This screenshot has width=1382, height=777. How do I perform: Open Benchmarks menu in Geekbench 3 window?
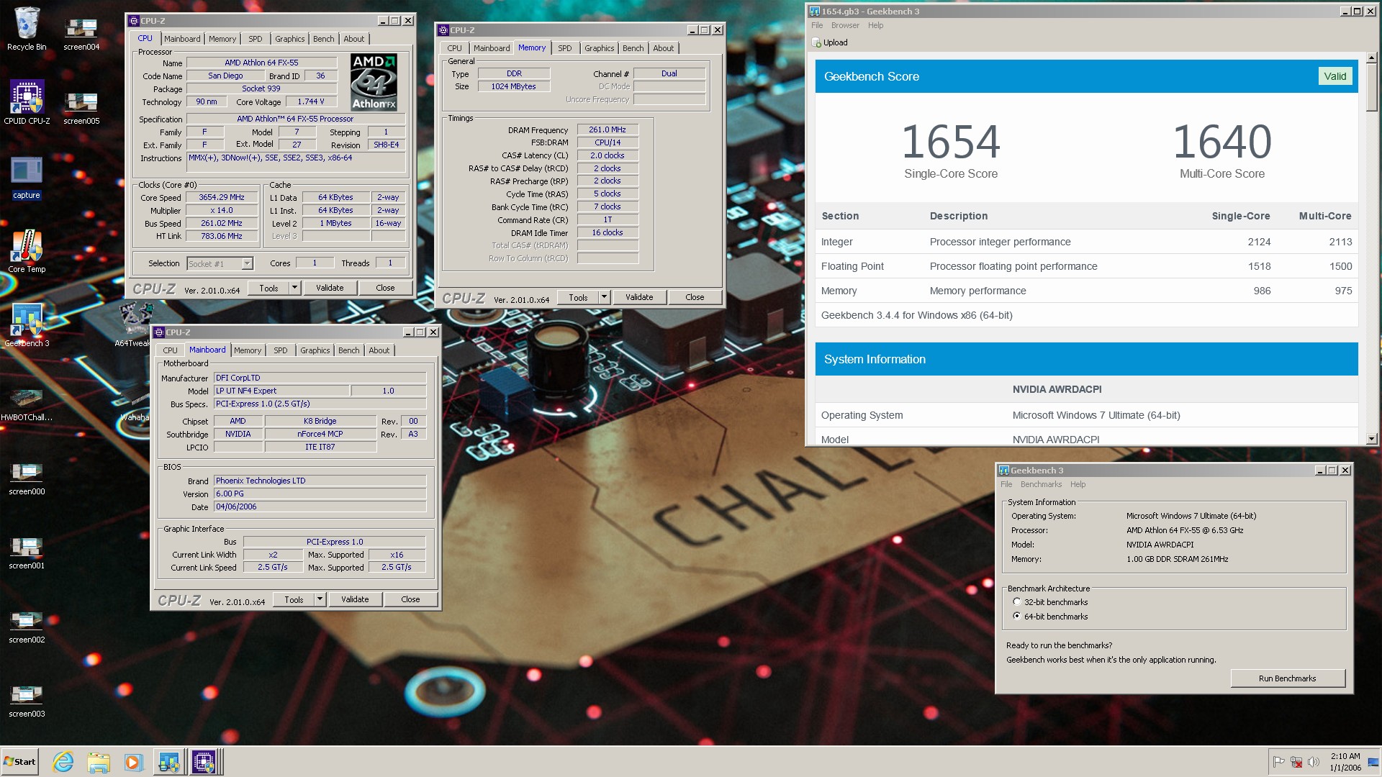pos(1041,484)
